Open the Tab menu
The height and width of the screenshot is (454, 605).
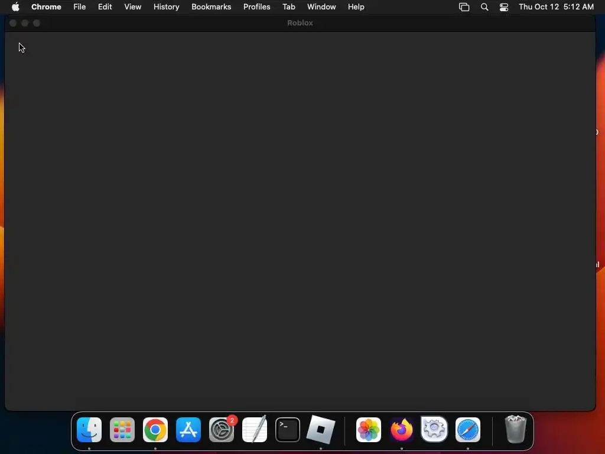[288, 7]
